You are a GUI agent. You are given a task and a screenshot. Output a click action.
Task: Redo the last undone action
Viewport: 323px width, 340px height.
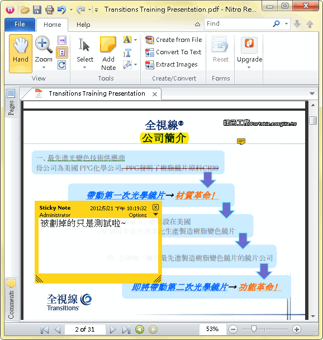pyautogui.click(x=81, y=10)
